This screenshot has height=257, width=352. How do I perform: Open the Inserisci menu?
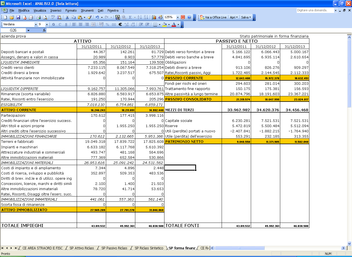coord(56,10)
